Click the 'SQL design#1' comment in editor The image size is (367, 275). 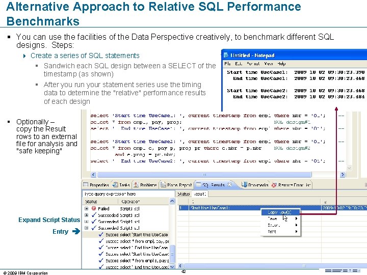point(292,122)
